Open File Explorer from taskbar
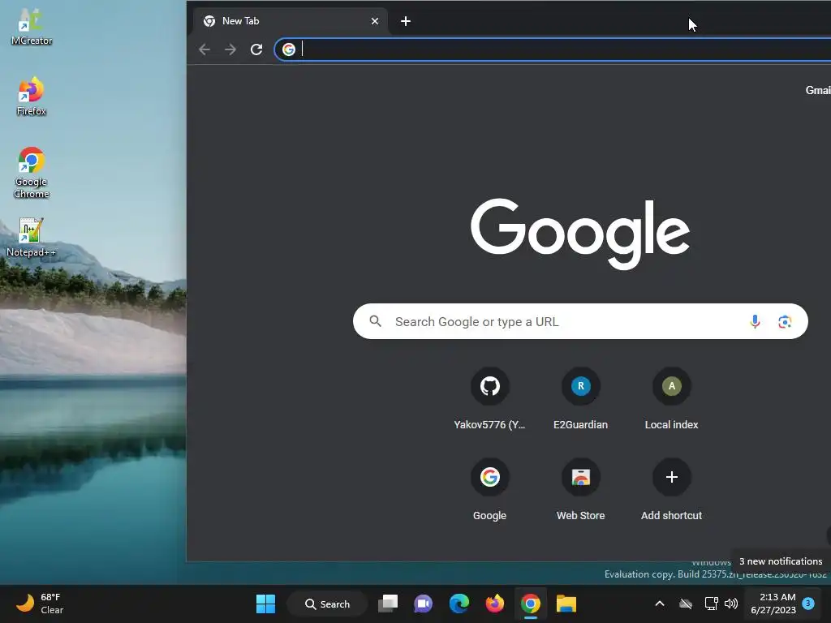The image size is (831, 623). click(566, 604)
